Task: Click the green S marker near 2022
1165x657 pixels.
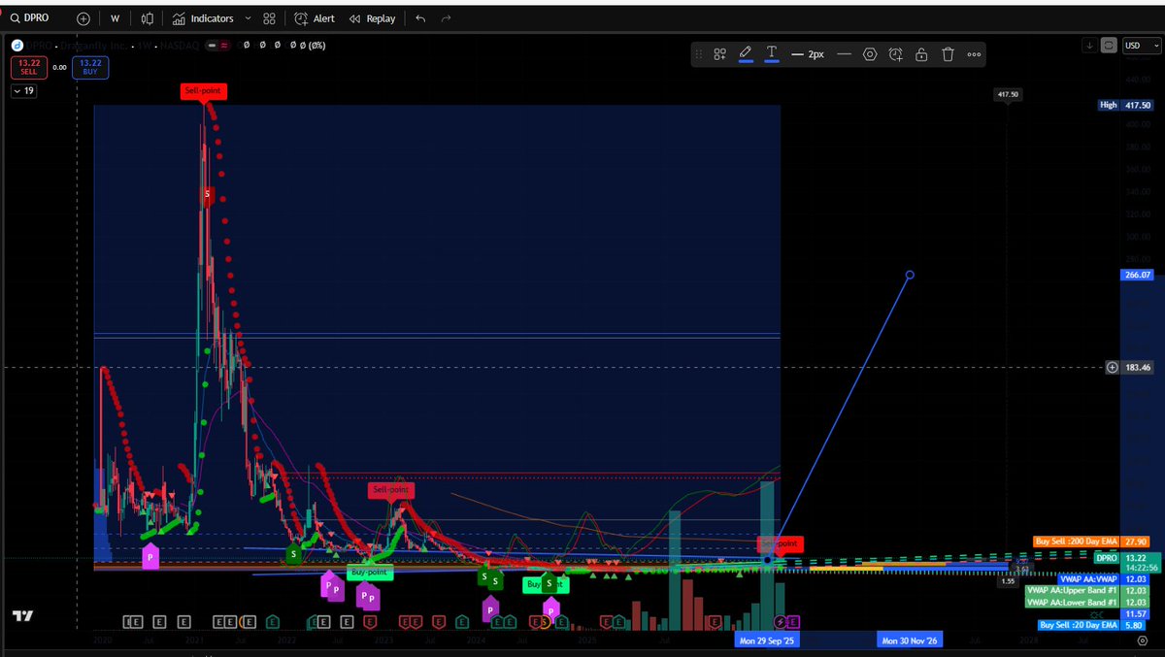Action: coord(293,553)
